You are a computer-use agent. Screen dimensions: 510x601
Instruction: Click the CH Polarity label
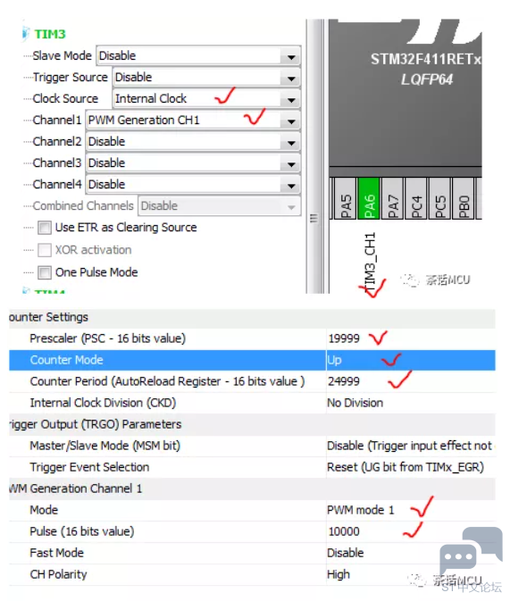pos(58,574)
